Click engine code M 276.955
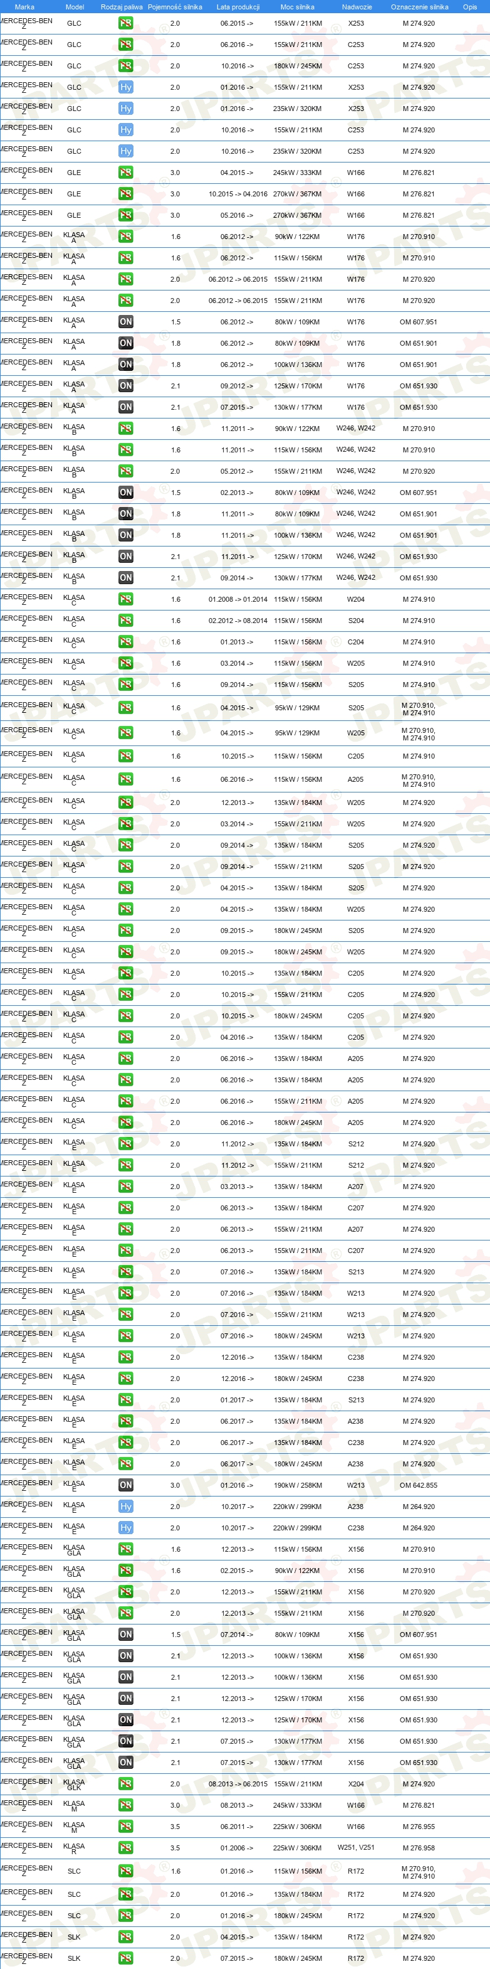This screenshot has width=490, height=1969. click(x=419, y=1827)
